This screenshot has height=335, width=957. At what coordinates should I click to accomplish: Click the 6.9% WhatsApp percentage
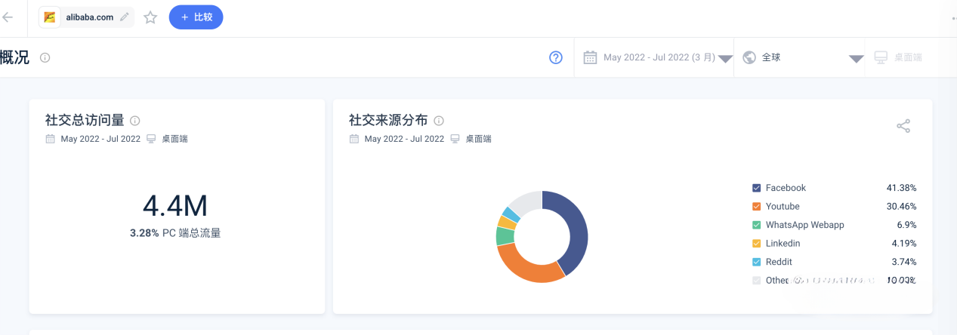[x=906, y=225]
